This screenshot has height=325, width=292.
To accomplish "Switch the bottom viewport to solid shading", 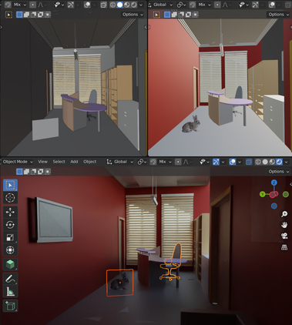I will pyautogui.click(x=265, y=162).
